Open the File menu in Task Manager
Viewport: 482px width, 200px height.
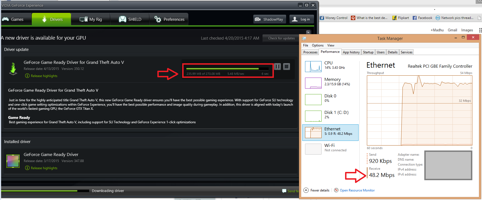(306, 45)
